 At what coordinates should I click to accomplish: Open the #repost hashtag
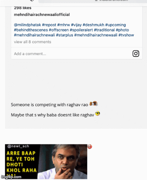tap(49, 25)
